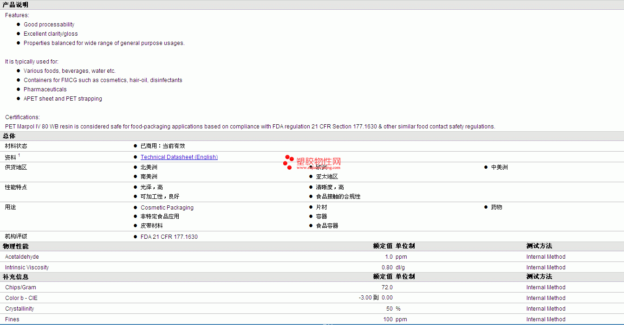Click the Acetaldehyde property name

(x=22, y=257)
